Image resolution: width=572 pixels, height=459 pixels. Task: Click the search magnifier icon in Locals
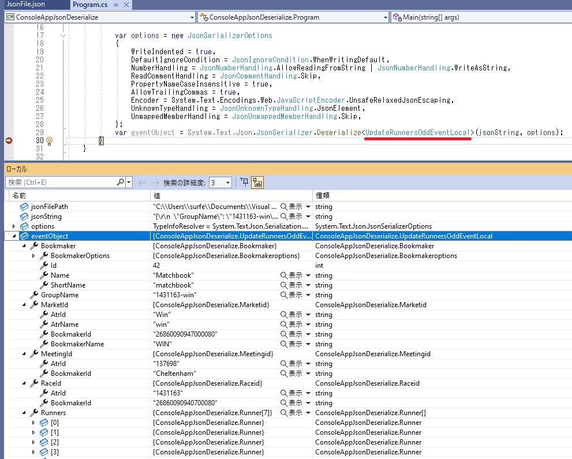click(120, 182)
